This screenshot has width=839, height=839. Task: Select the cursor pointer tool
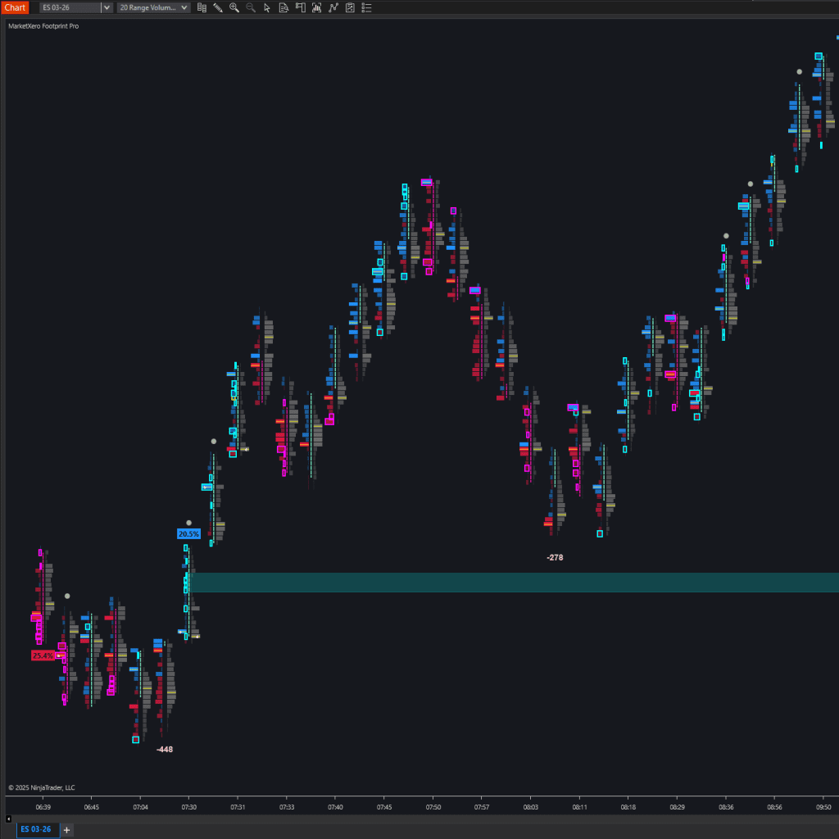(267, 7)
